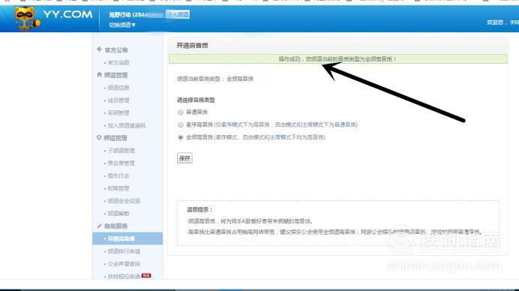Screen dimensions: 519x291
Task: Open 子频道管理 in the sidebar
Action: point(121,151)
